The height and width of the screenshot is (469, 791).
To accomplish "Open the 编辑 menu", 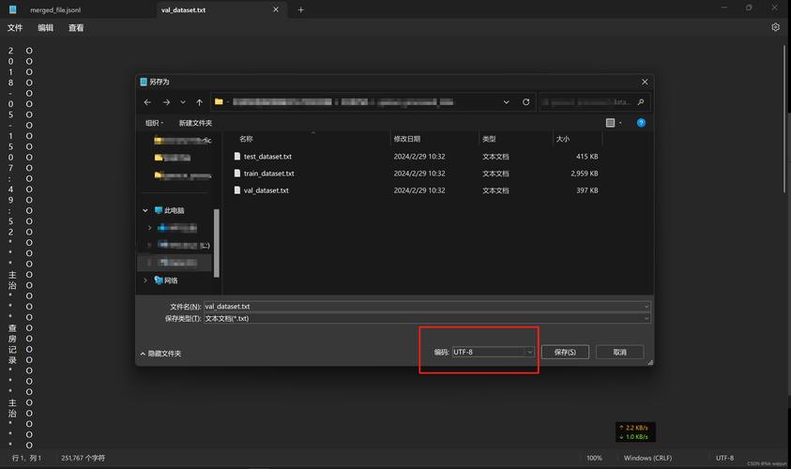I will 45,28.
